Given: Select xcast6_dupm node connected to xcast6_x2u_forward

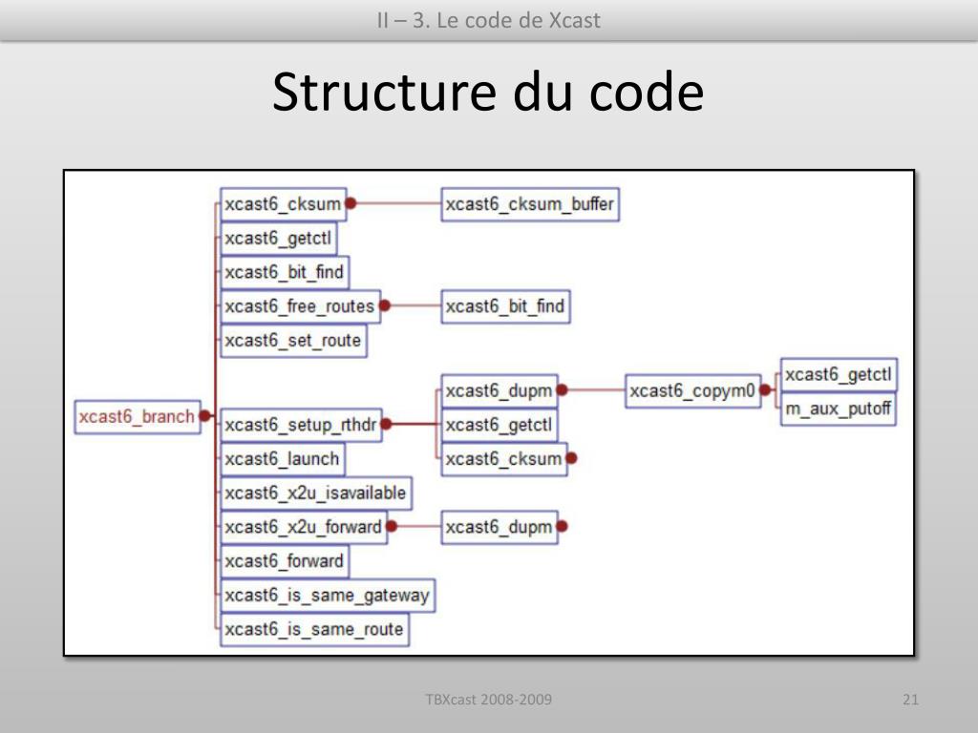Looking at the screenshot, I should point(499,527).
